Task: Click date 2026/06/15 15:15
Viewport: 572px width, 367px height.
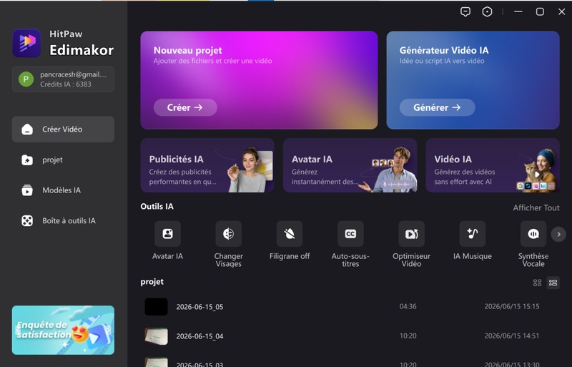Action: pos(511,306)
